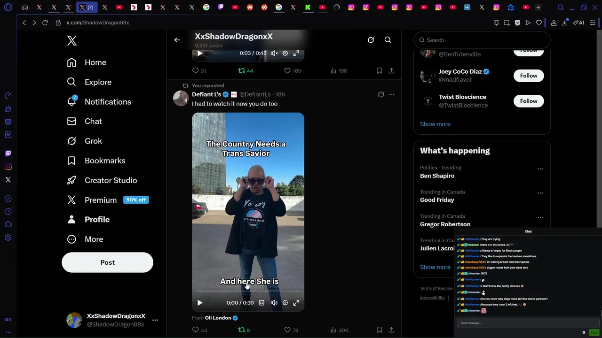Open Notifications in X navigation
Viewport: 602px width, 338px height.
(x=99, y=102)
